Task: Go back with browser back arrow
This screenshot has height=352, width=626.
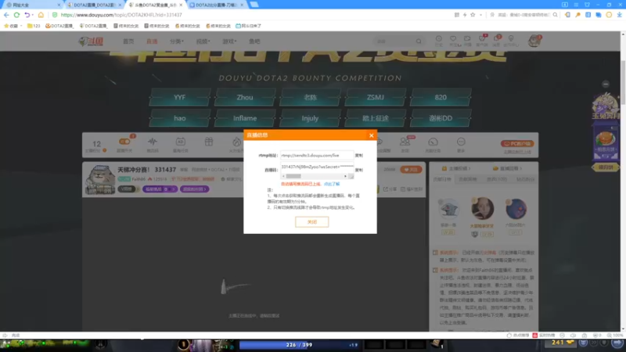Action: tap(6, 15)
